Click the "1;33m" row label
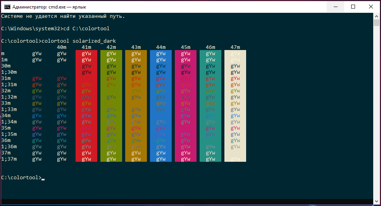Viewport: 381px width, 206px height. (9, 109)
